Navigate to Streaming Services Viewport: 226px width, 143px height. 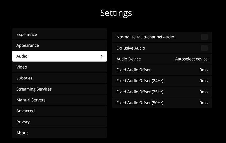(x=59, y=89)
